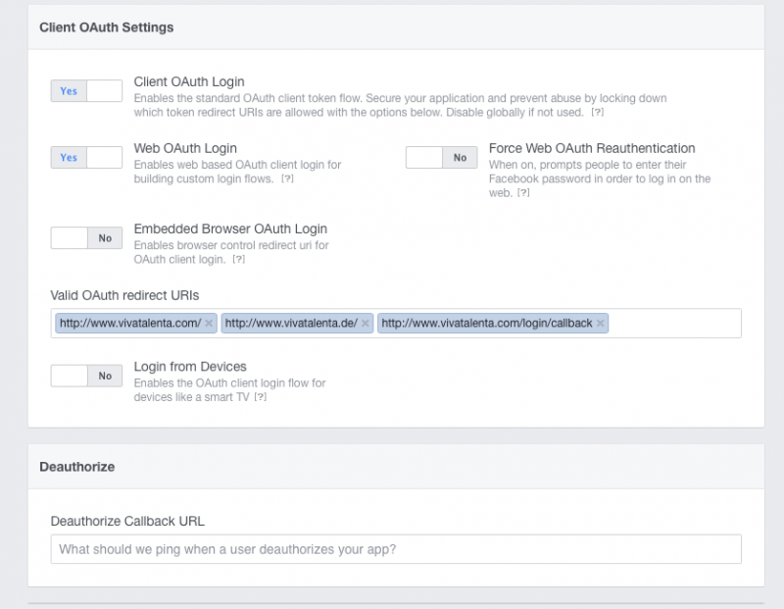Open help icon for Embedded Browser OAuth Login
This screenshot has height=609, width=784.
click(x=239, y=259)
